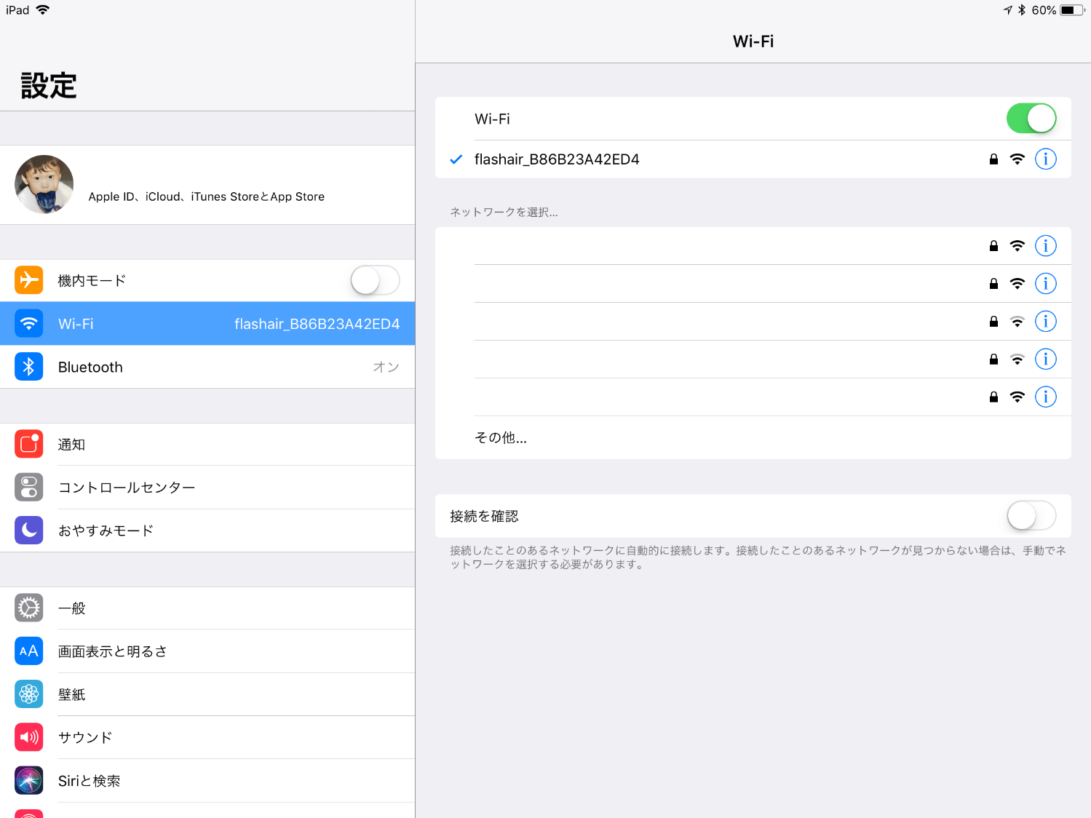Tap the signal strength icon on flashair row

coord(1017,159)
